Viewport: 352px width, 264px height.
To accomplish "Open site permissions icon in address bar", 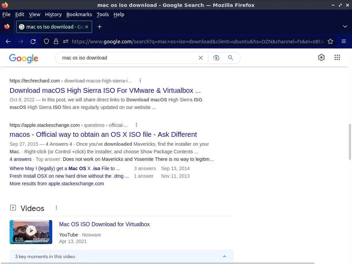I will pos(66,41).
